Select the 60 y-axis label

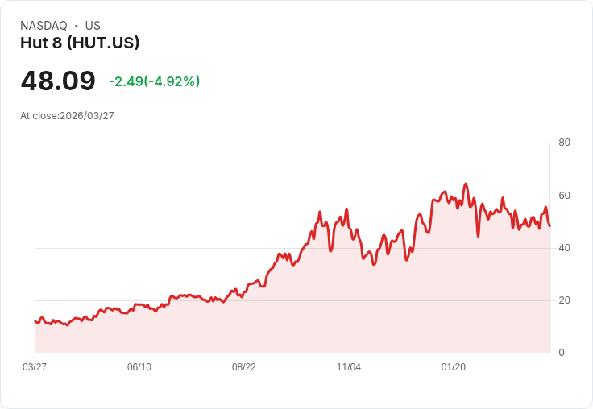564,196
